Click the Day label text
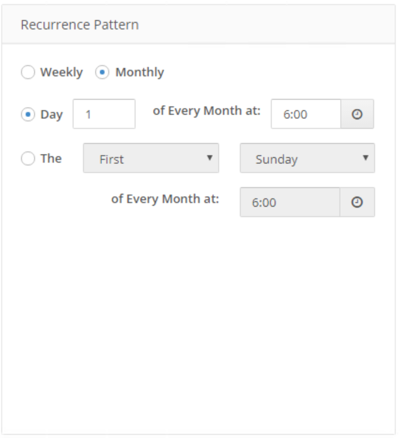Image resolution: width=402 pixels, height=438 pixels. click(x=51, y=115)
